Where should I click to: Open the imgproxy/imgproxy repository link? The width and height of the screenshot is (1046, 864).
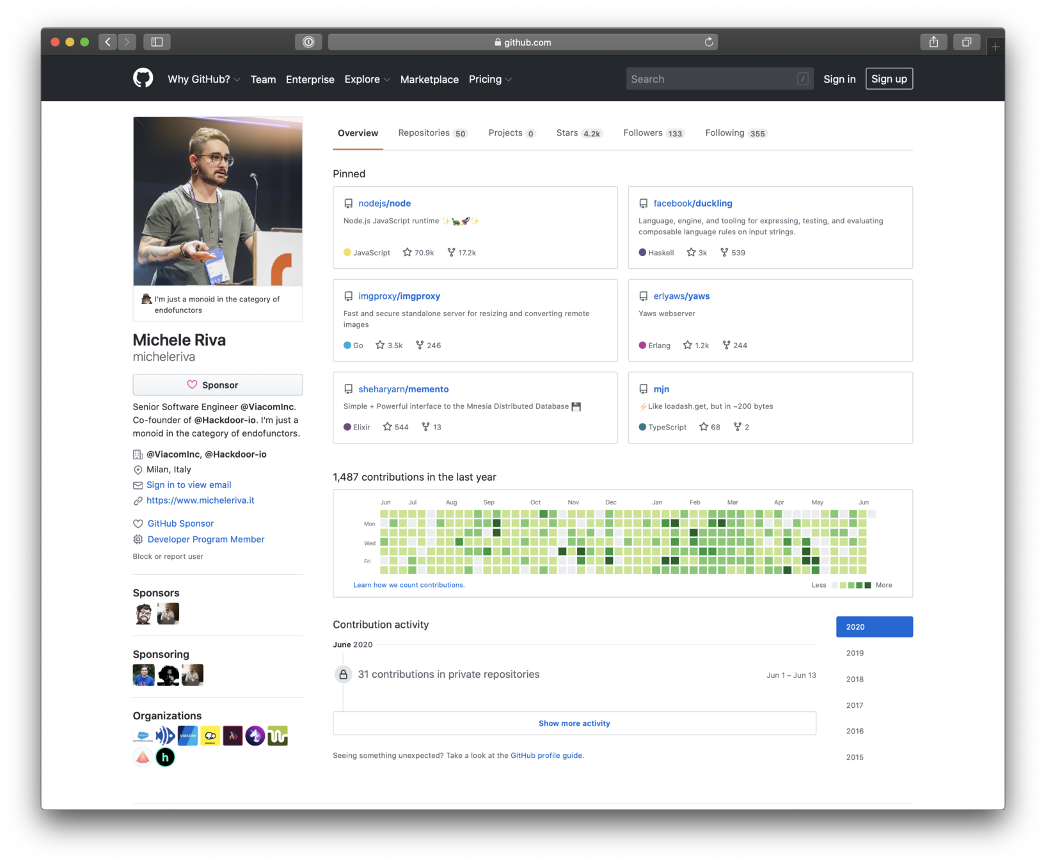tap(399, 296)
